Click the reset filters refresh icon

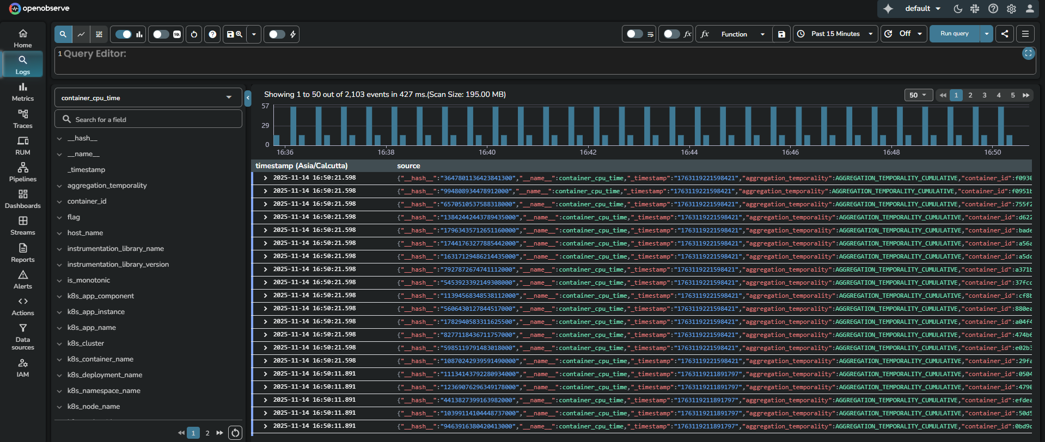pyautogui.click(x=194, y=34)
